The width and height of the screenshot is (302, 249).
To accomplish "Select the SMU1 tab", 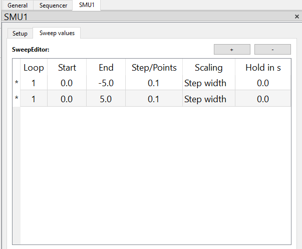I will pos(87,5).
